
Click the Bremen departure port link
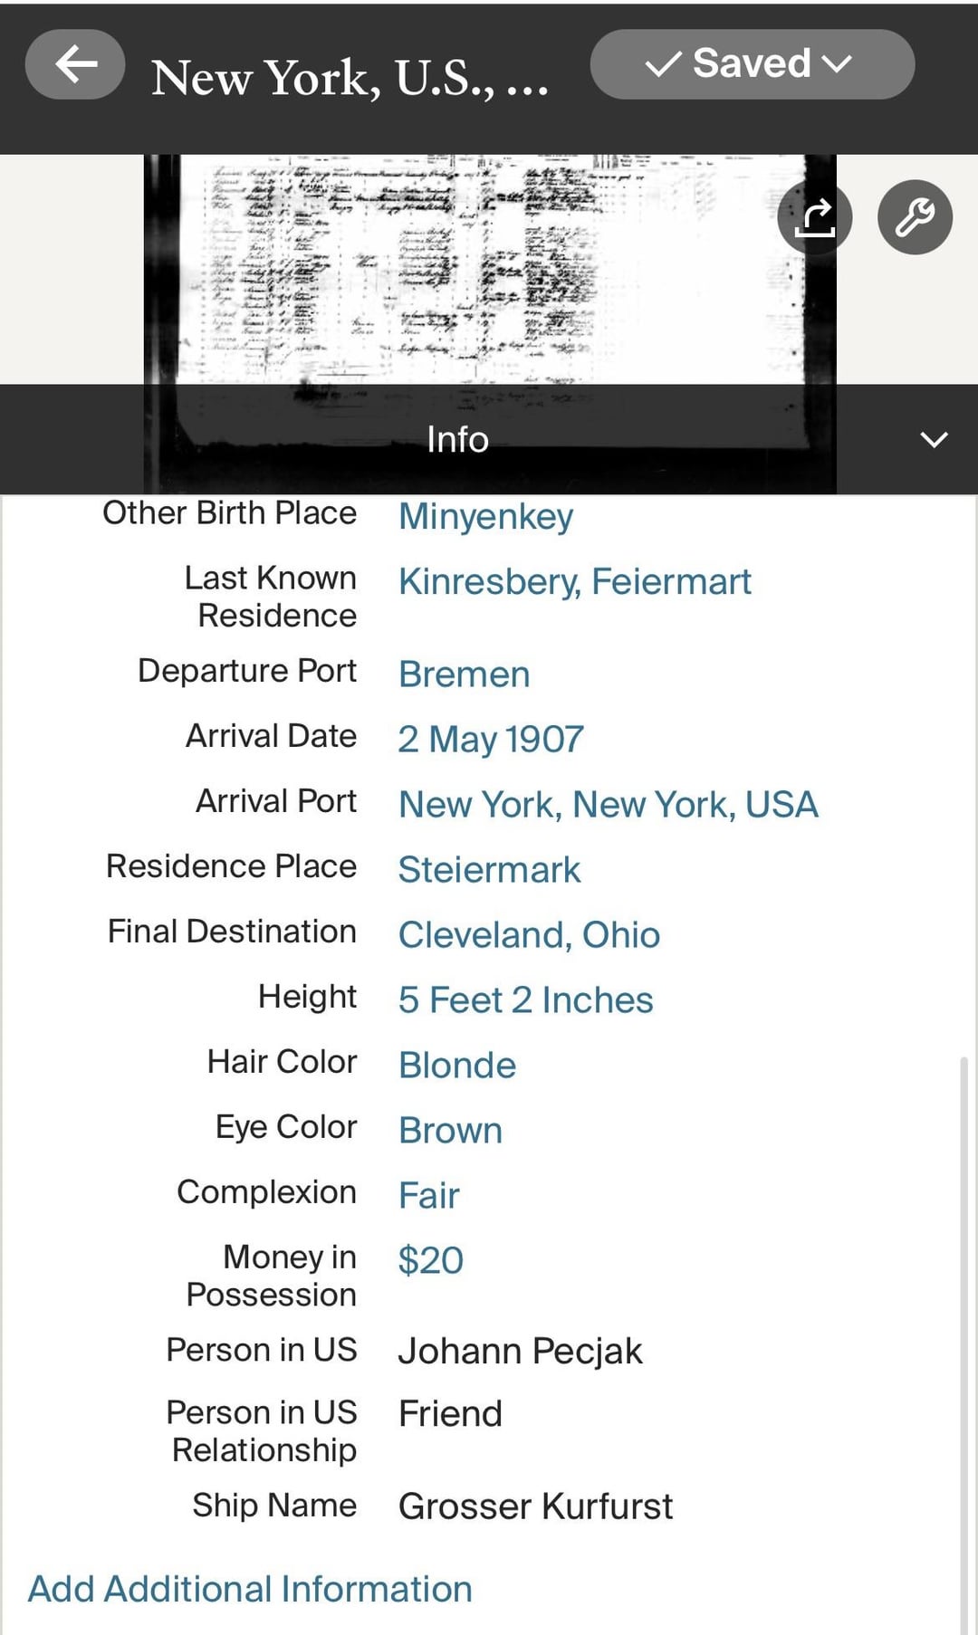click(465, 674)
